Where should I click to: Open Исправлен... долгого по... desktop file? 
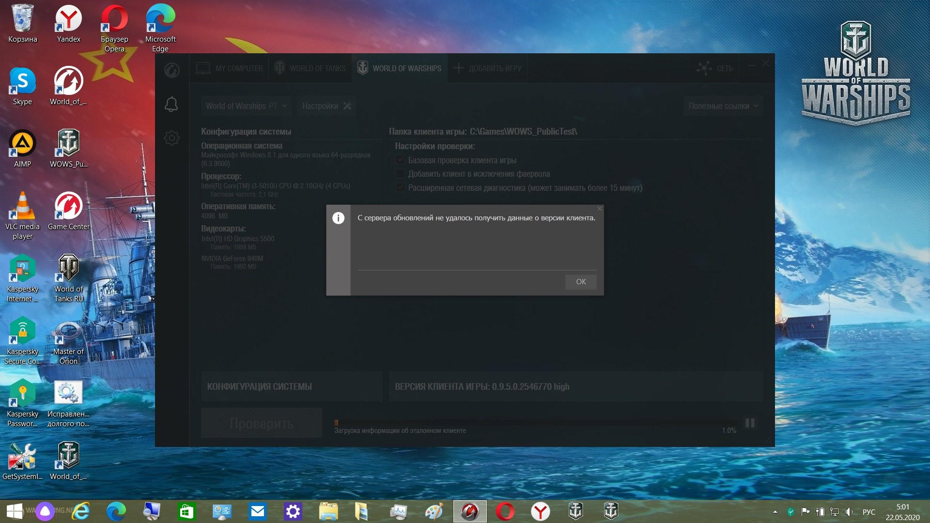coord(68,403)
